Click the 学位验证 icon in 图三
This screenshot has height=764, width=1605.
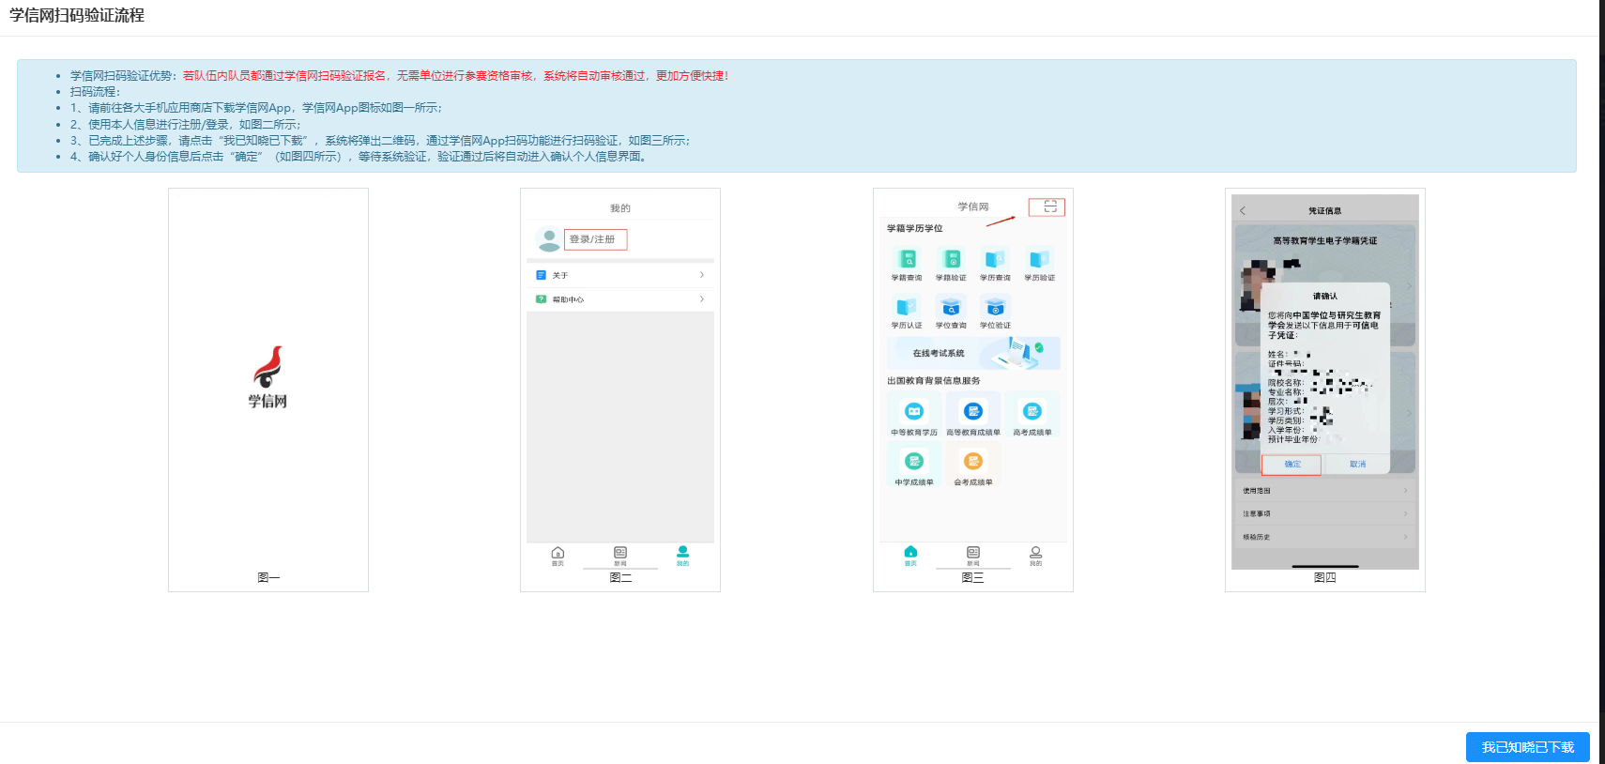[995, 307]
